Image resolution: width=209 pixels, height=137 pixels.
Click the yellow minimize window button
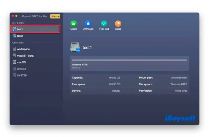tap(16, 16)
